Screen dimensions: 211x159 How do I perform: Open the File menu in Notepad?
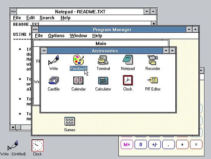pos(17,18)
